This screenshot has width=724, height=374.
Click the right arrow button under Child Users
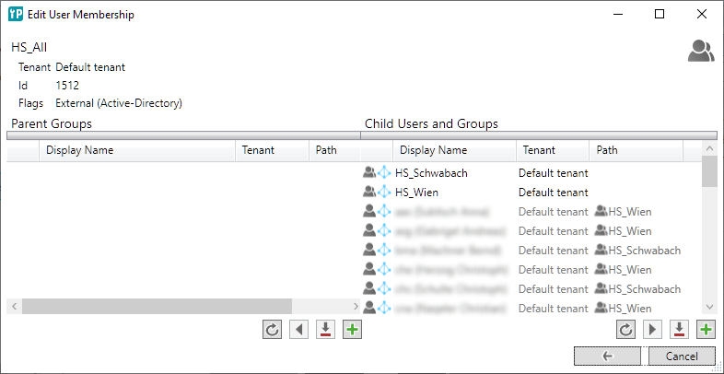tap(652, 330)
